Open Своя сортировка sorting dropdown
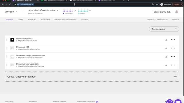184x103 pixels. pyautogui.click(x=164, y=29)
